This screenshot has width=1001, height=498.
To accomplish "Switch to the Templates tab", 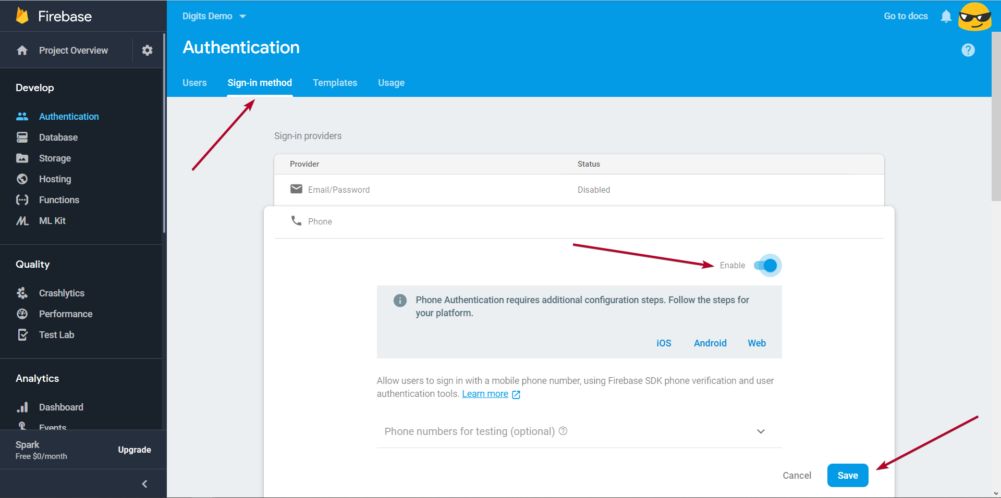I will click(x=335, y=83).
